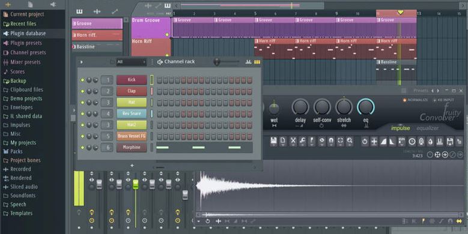Click the wrench tools icon in Convolver toolbar
This screenshot has width=468, height=234.
coord(302,141)
